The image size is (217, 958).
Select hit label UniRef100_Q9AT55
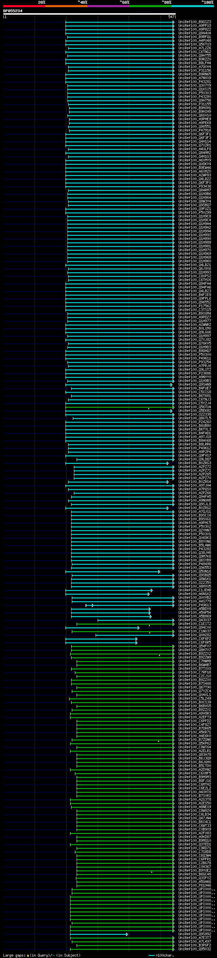[x=195, y=55]
